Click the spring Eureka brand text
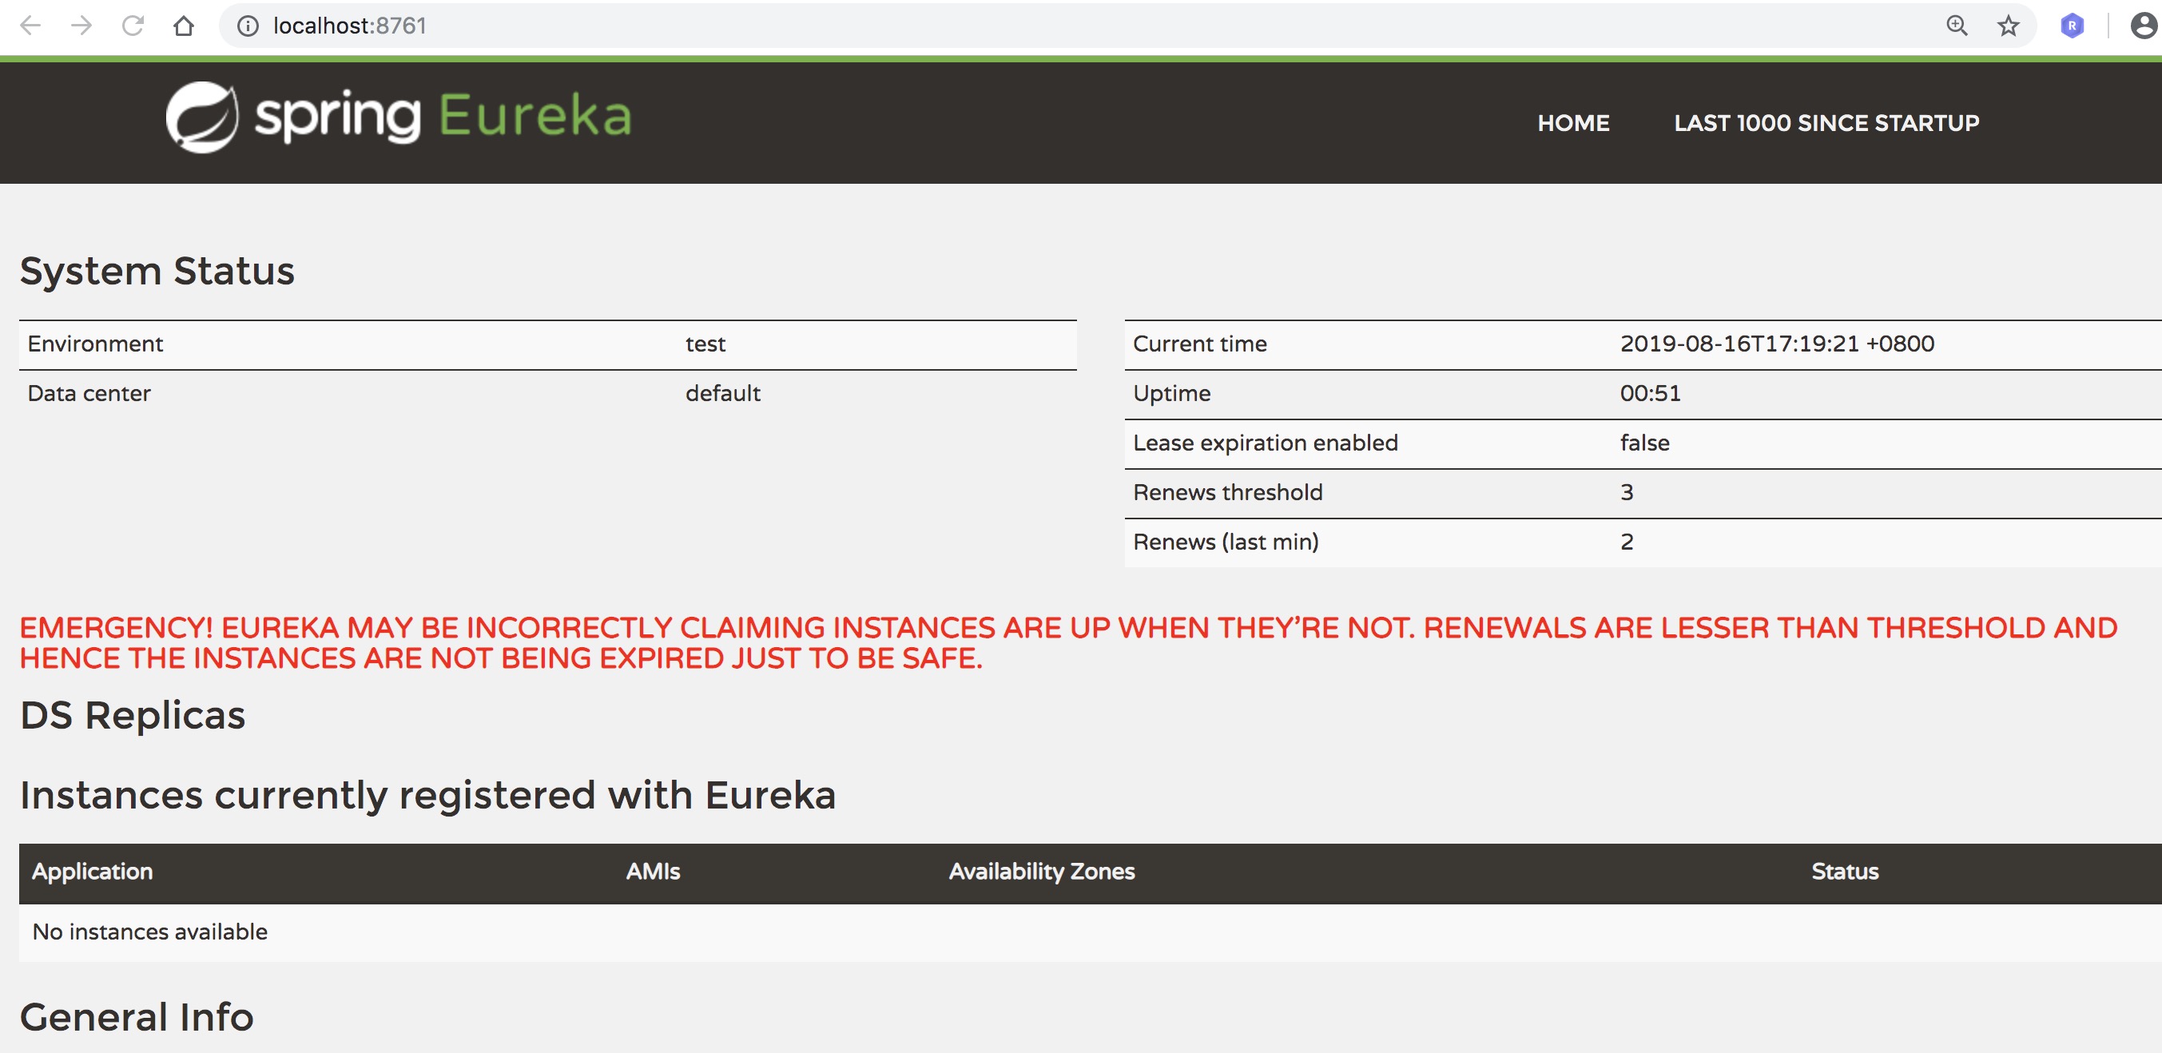 [443, 117]
